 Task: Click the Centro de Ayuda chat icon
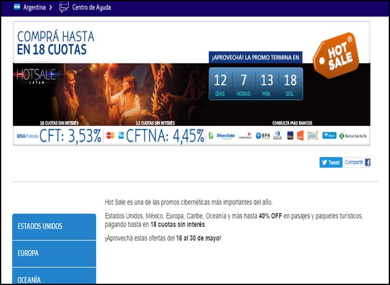click(x=64, y=7)
